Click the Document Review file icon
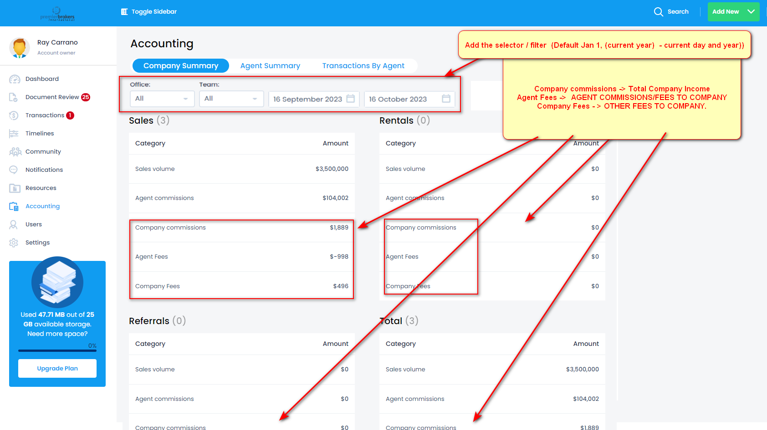Screen dimensions: 767x430 pos(14,97)
